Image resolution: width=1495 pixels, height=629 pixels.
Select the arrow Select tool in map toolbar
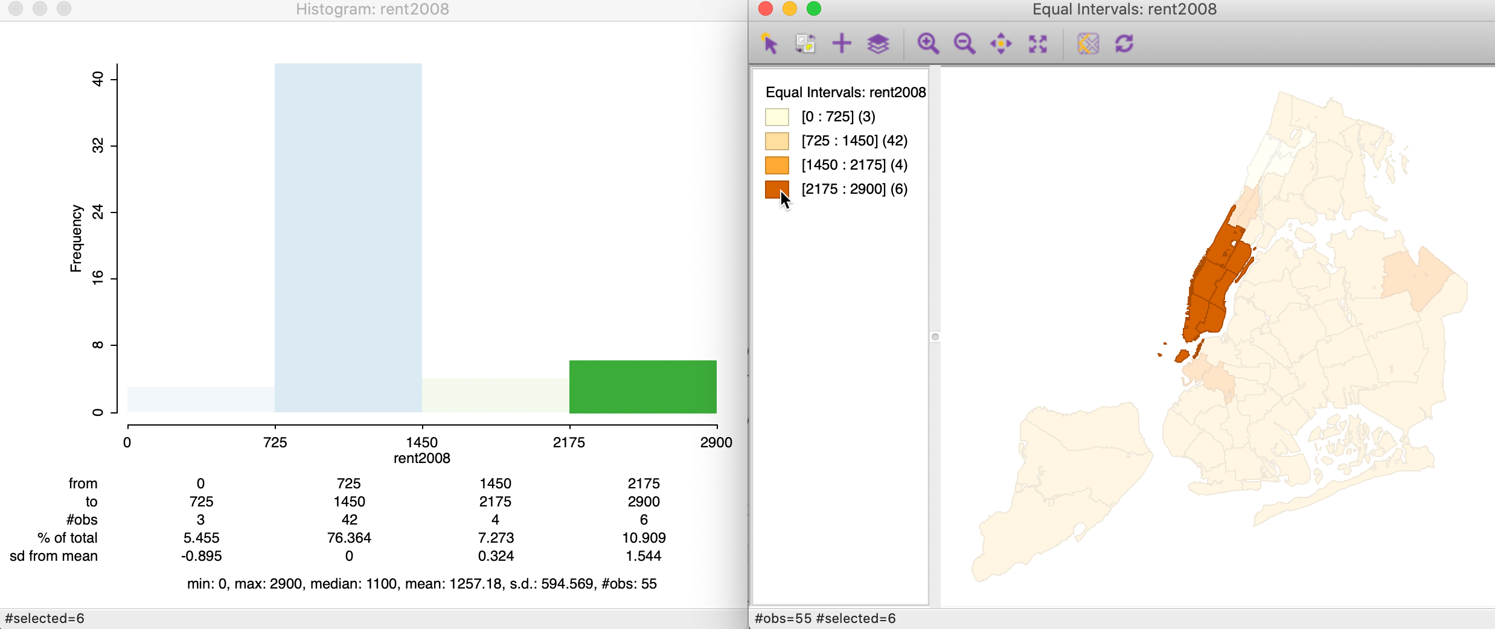pyautogui.click(x=769, y=43)
